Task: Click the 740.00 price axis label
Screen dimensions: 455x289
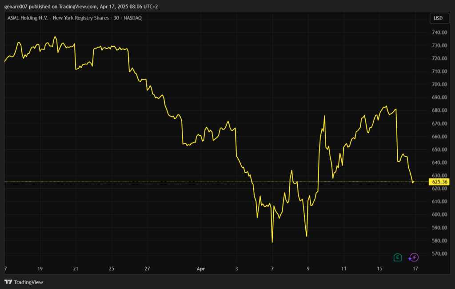Action: click(x=439, y=32)
